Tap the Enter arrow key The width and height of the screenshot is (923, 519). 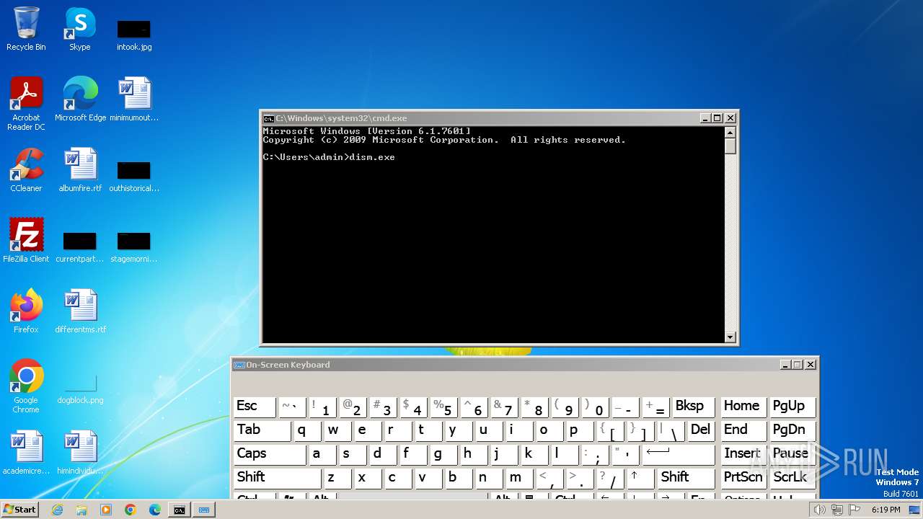[x=679, y=453]
